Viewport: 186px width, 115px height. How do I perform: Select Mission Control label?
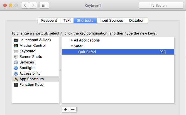coord(33,46)
